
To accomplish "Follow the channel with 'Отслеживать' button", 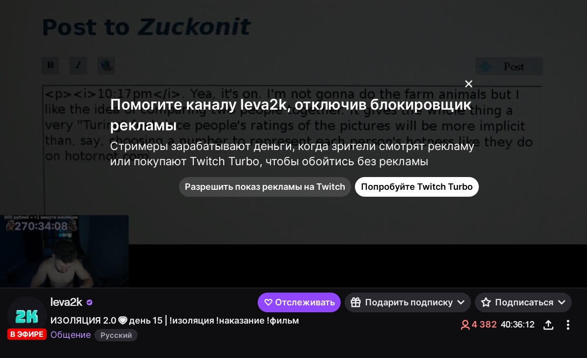I will coord(299,302).
